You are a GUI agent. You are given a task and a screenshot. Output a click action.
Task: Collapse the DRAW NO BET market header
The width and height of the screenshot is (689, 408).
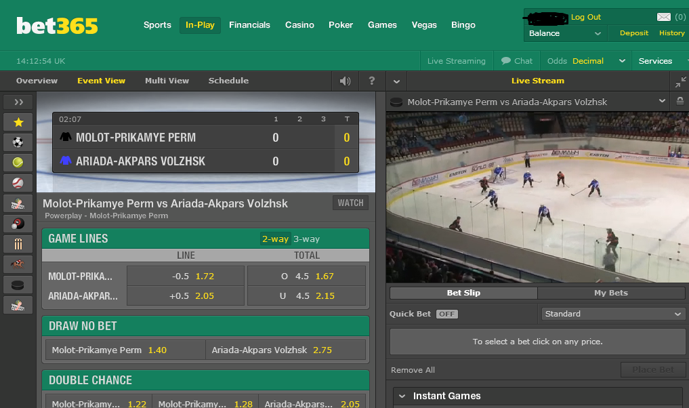(x=205, y=326)
